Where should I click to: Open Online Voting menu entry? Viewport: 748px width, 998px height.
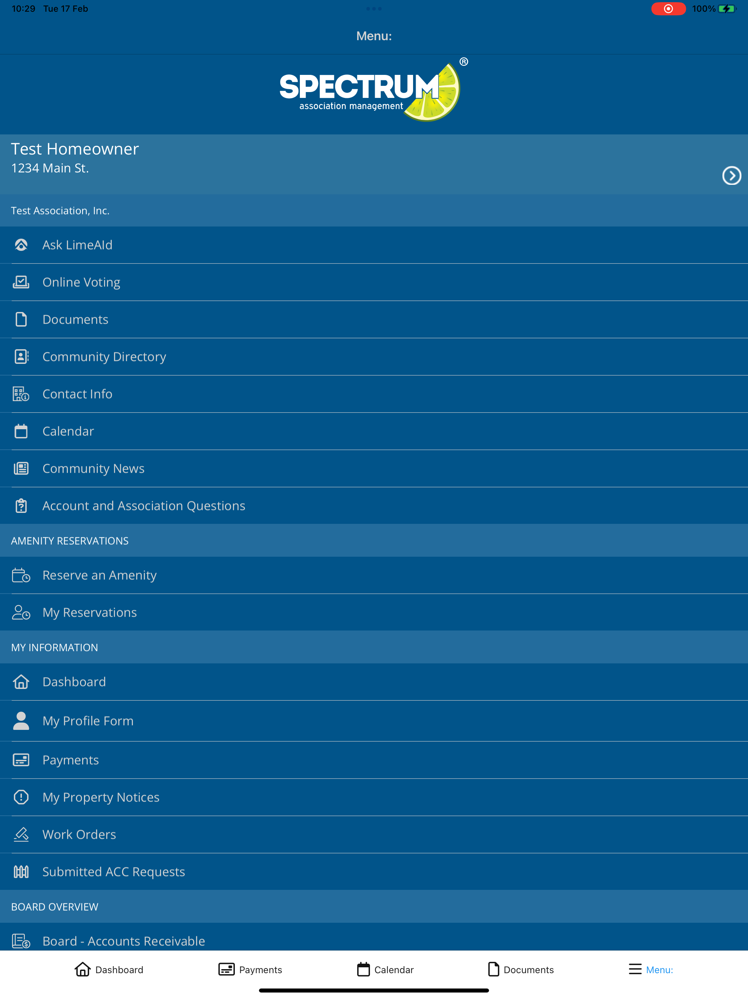click(x=374, y=282)
